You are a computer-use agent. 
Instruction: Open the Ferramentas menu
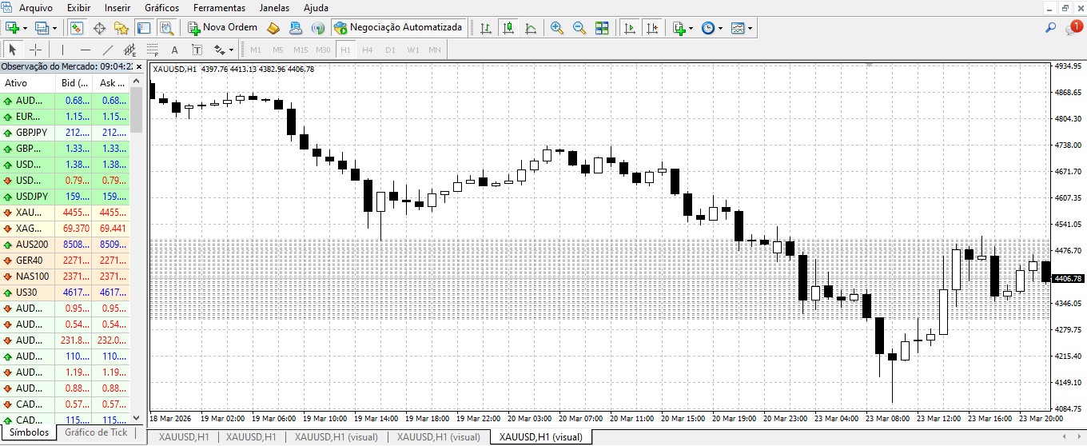click(219, 7)
